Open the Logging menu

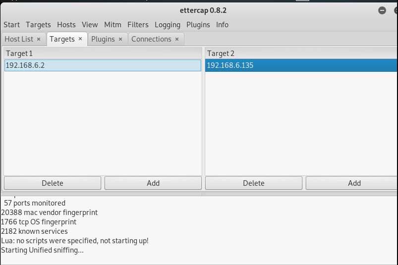[168, 25]
